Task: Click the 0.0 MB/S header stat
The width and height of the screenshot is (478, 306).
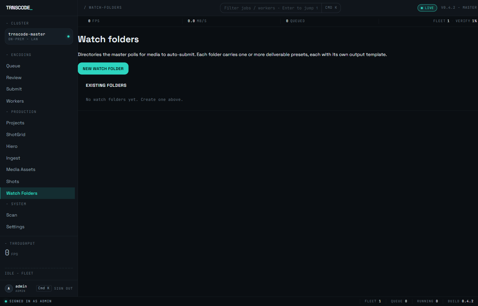Action: (197, 21)
